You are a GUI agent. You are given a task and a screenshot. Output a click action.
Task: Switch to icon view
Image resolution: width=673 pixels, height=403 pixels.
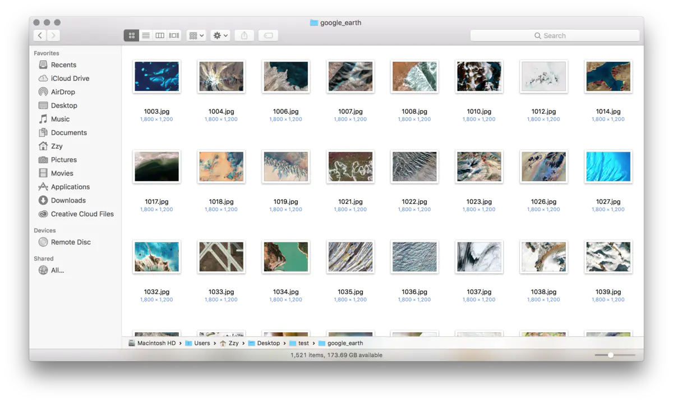(x=131, y=35)
